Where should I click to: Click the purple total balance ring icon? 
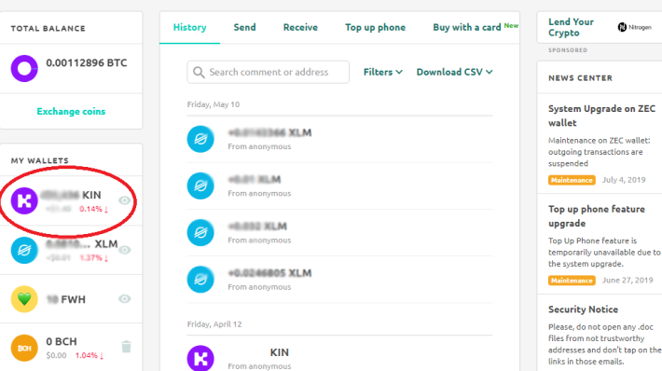[x=24, y=68]
